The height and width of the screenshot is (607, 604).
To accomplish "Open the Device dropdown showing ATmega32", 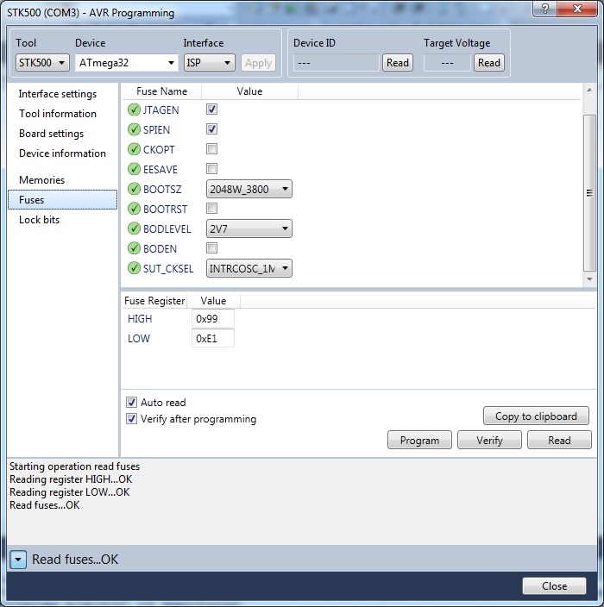I will [127, 63].
